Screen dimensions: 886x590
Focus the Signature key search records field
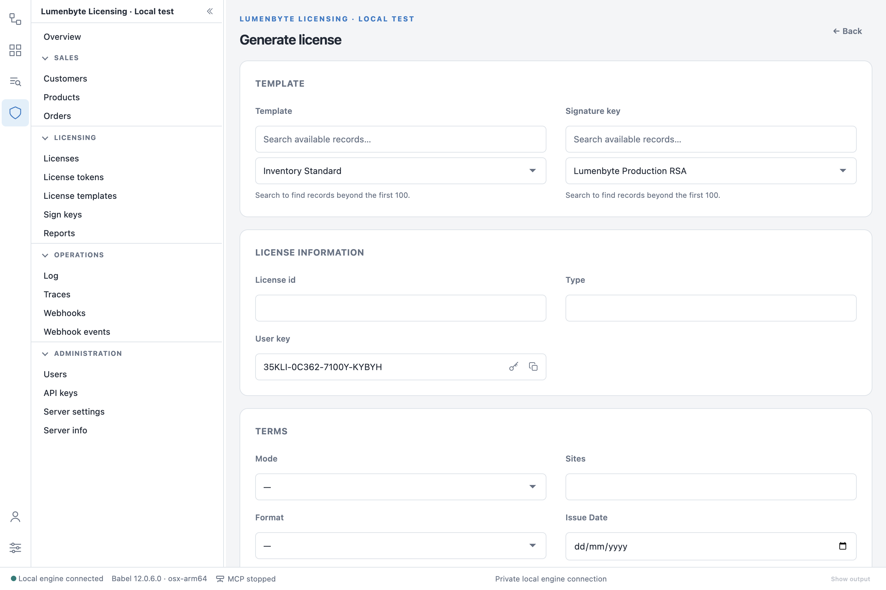pyautogui.click(x=711, y=139)
